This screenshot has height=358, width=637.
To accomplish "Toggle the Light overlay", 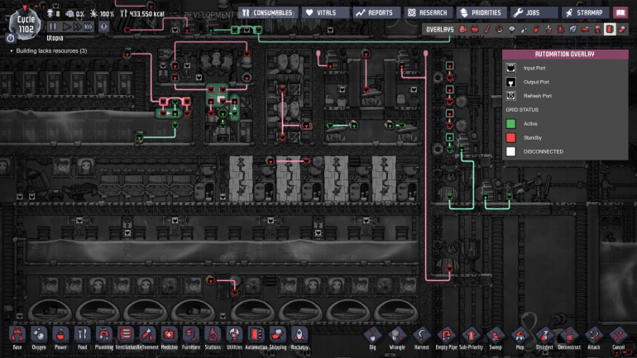I will click(511, 29).
